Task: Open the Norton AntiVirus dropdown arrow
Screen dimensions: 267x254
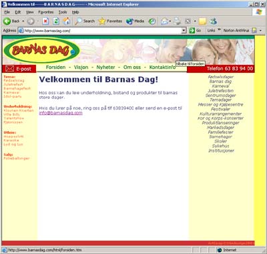Action: click(x=260, y=31)
